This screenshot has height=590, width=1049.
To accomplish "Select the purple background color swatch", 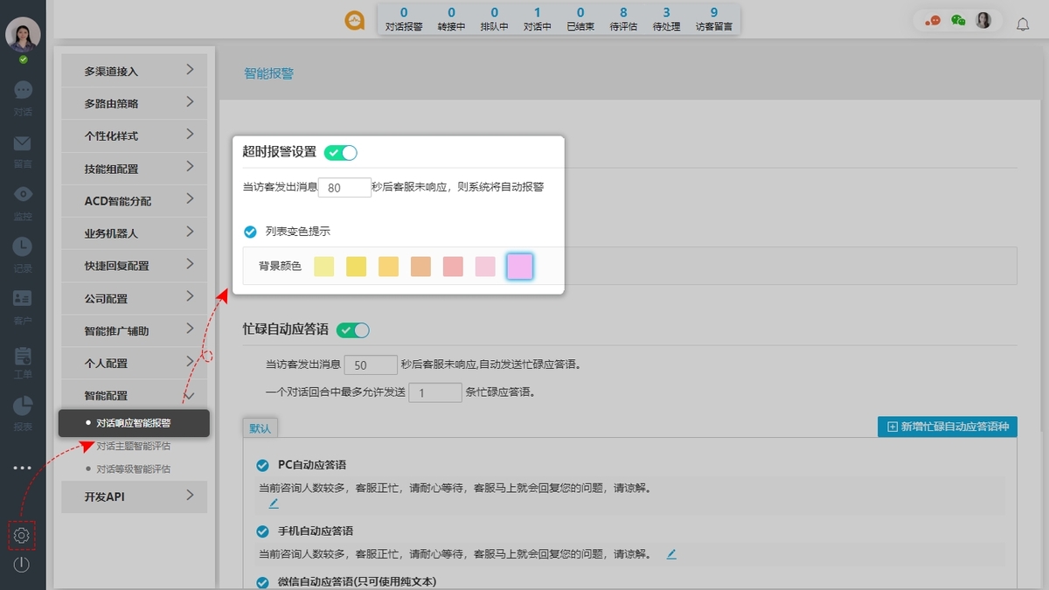I will coord(518,267).
